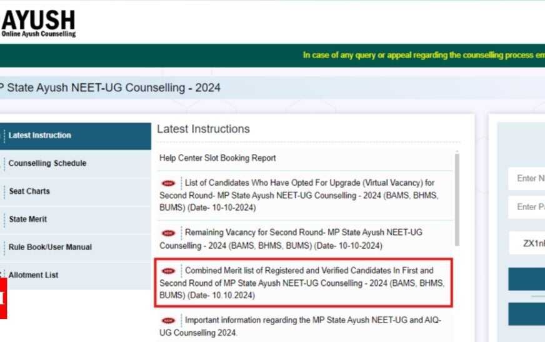Click the Latest Instructions heading
Viewport: 545px width, 342px height.
(x=203, y=129)
